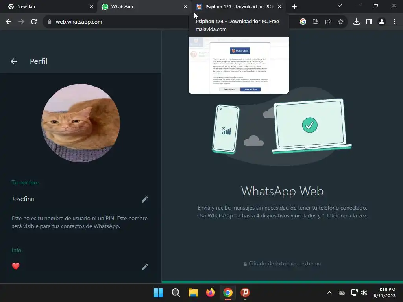The image size is (403, 302).
Task: Click the red heart info status
Action: tap(16, 266)
